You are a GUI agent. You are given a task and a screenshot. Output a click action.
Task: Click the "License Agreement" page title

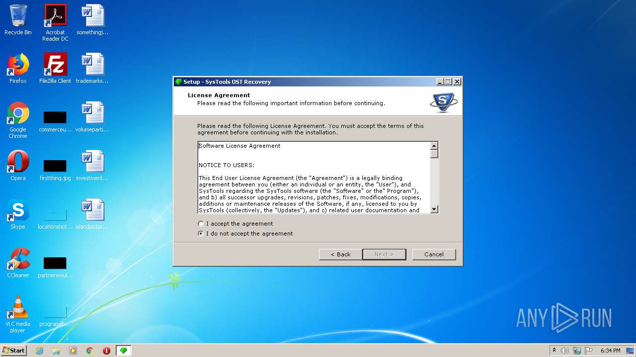219,95
